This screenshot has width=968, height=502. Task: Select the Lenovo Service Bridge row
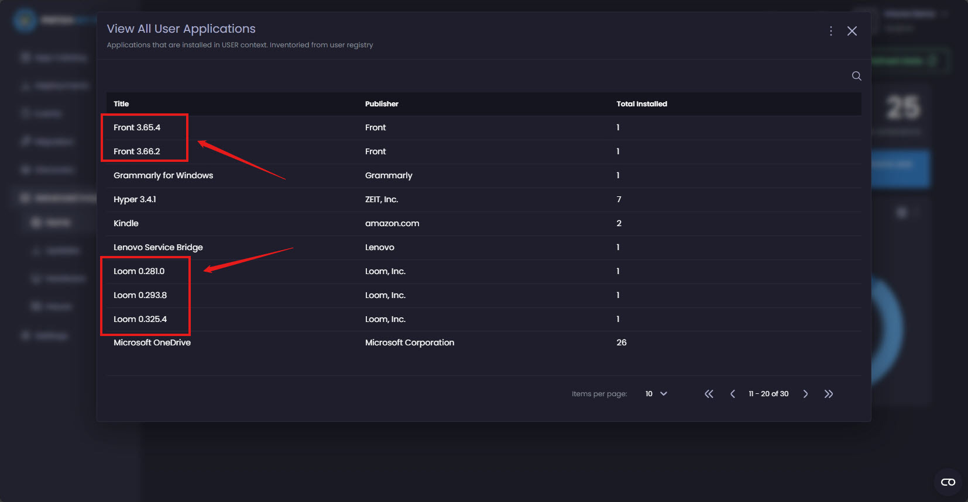pos(158,247)
